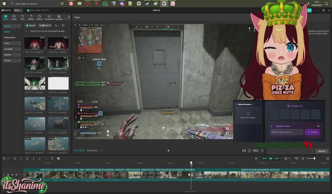Expand the Spaces section
This screenshot has width=332, height=194.
click(x=12, y=55)
